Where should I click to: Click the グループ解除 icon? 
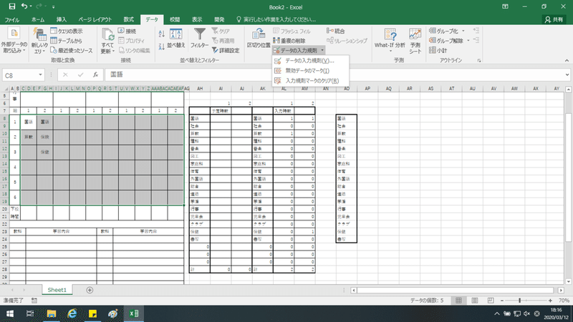coord(433,41)
